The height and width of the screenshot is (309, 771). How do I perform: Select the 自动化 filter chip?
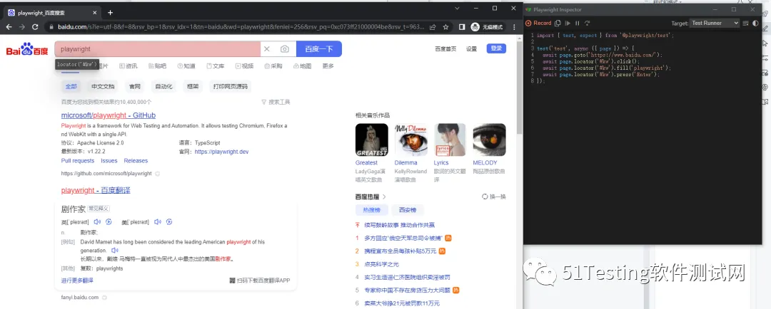pyautogui.click(x=163, y=86)
